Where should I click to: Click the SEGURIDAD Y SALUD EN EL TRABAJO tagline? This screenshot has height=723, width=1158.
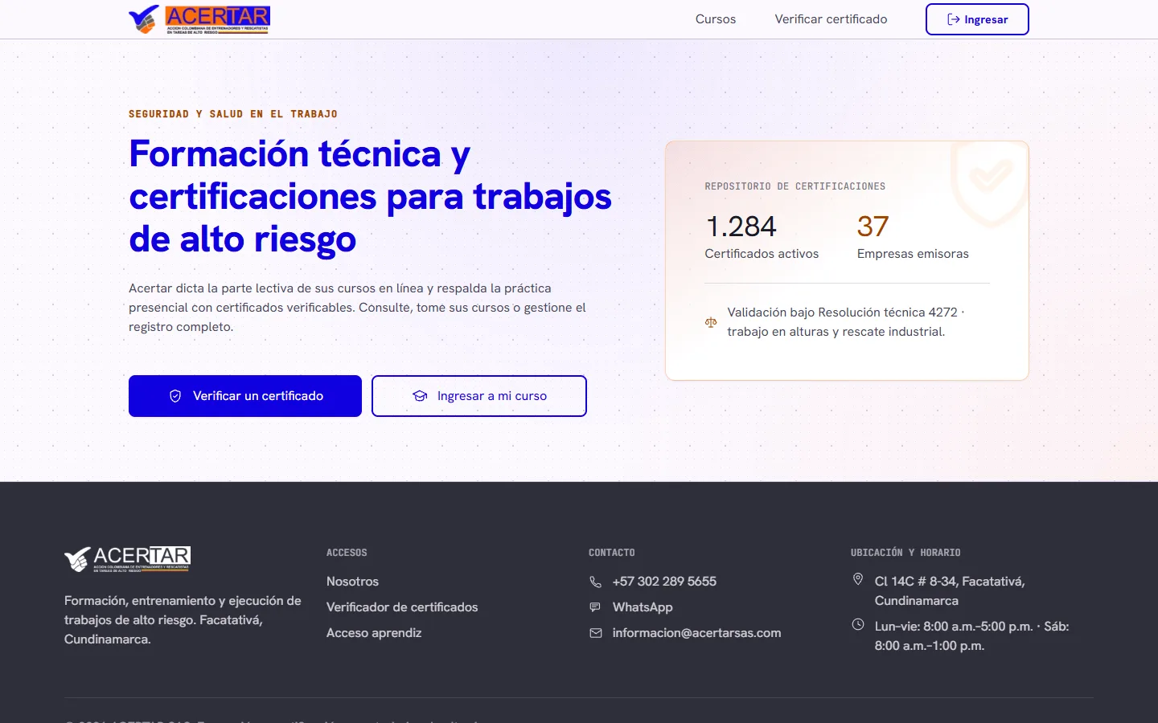[233, 114]
